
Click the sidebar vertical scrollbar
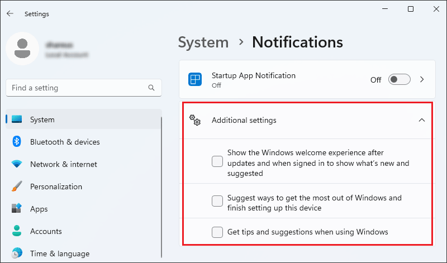(161, 187)
